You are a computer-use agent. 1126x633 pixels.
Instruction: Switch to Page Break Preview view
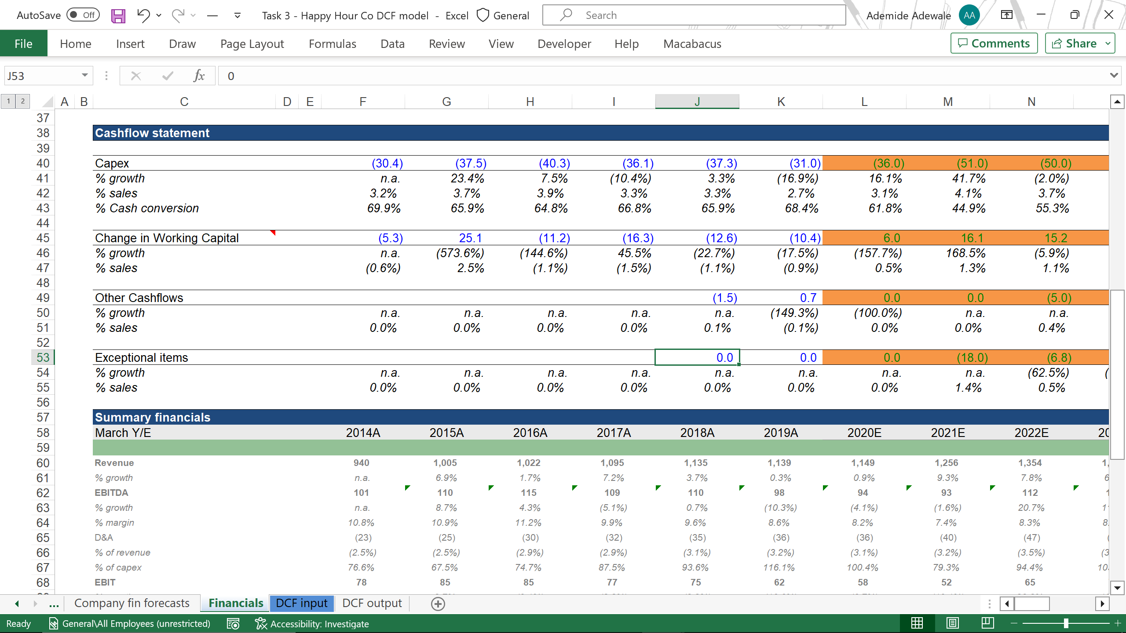click(987, 623)
